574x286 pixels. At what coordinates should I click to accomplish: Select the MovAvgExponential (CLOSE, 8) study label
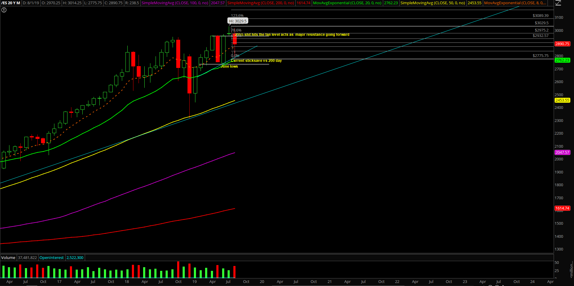(x=515, y=3)
